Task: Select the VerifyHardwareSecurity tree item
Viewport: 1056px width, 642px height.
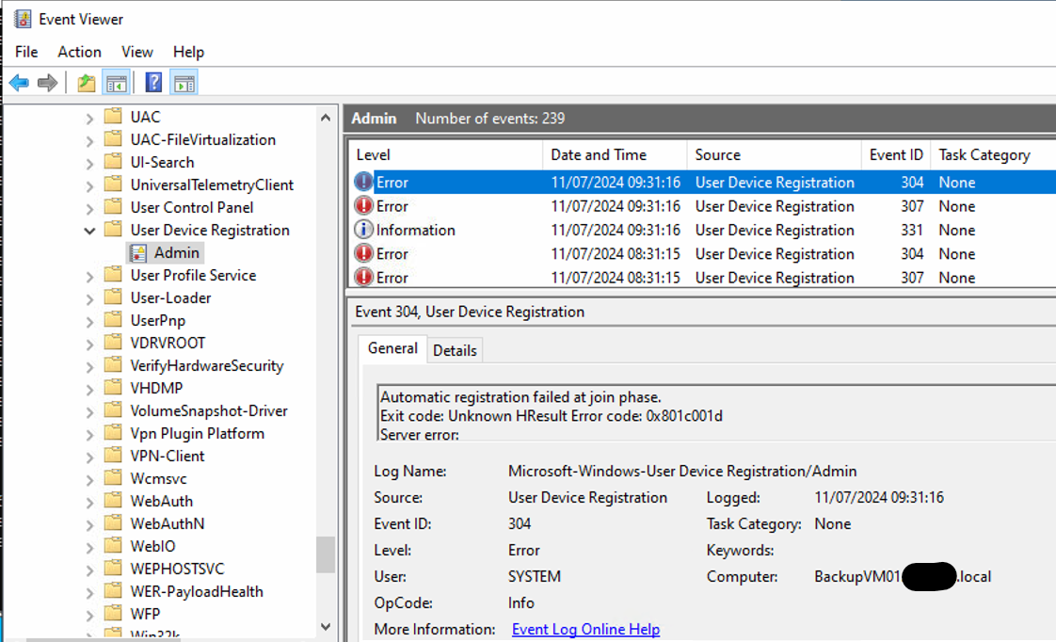Action: (x=207, y=366)
